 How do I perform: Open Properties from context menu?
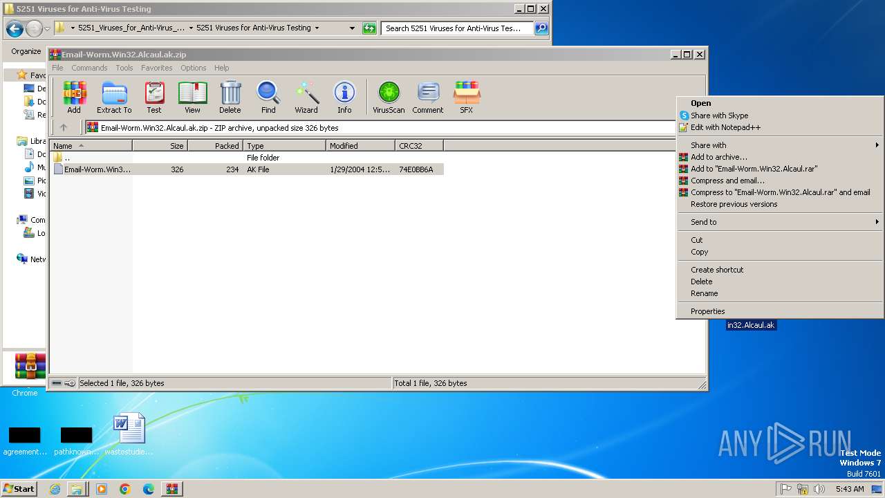coord(780,311)
